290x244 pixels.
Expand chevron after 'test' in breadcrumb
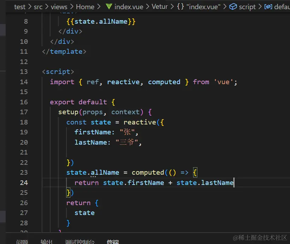pos(30,7)
